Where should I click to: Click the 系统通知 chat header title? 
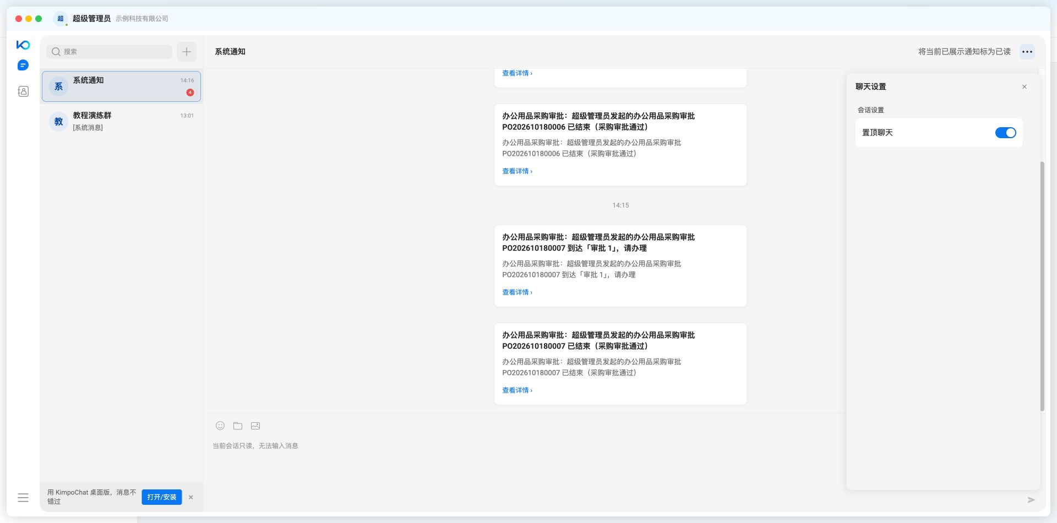(230, 52)
